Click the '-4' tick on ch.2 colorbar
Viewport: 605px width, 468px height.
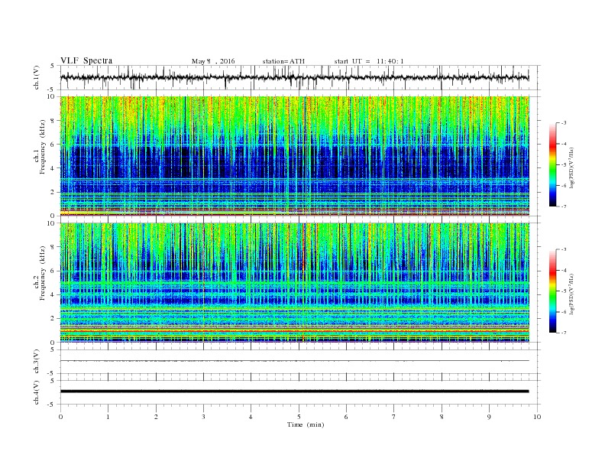(x=563, y=270)
